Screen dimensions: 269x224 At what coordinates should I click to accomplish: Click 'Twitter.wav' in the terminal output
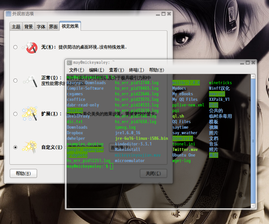[x=185, y=150]
